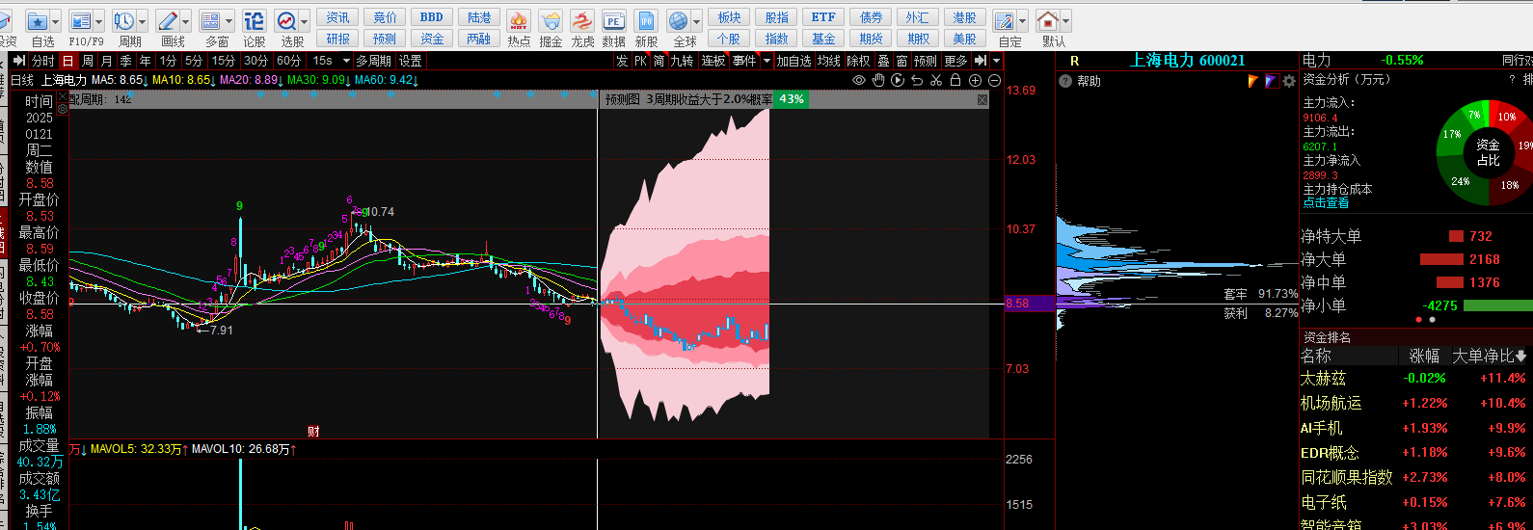Viewport: 1533px width, 530px height.
Task: Select the scissors cut tool above chart
Action: click(x=936, y=81)
